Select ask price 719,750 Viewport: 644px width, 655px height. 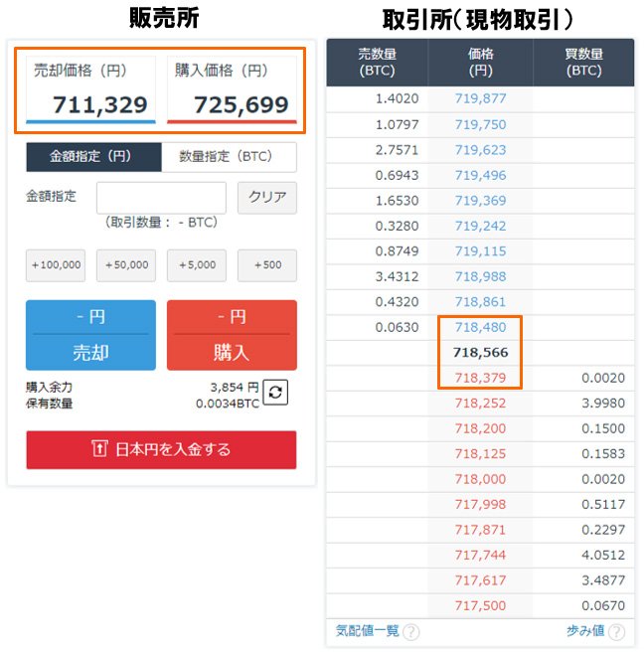coord(480,124)
